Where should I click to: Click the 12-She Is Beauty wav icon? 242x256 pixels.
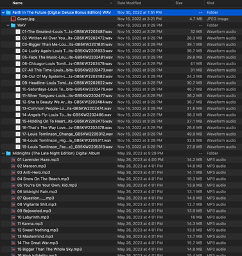18,102
